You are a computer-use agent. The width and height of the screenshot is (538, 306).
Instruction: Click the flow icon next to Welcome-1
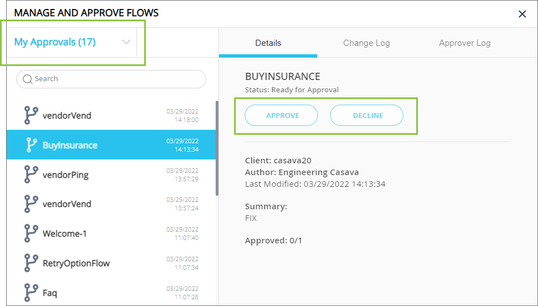[x=31, y=233]
